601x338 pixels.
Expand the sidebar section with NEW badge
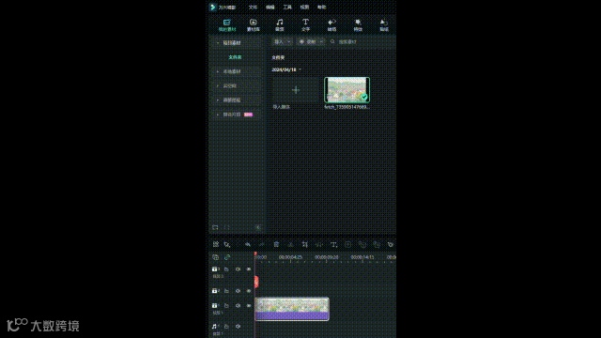218,115
